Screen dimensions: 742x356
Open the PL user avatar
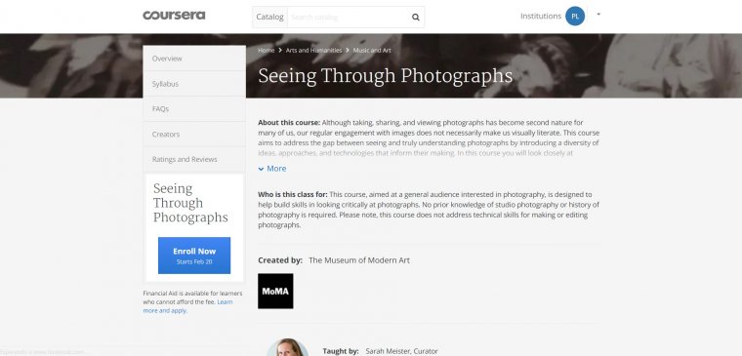(575, 16)
